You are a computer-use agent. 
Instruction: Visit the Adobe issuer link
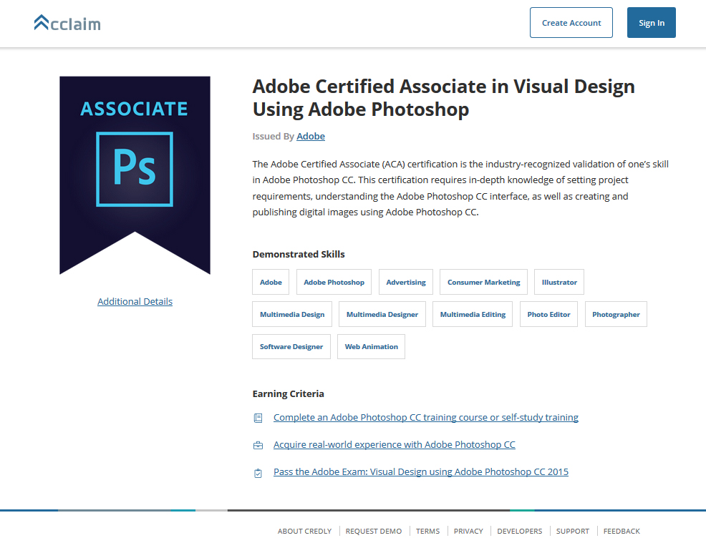[x=310, y=136]
